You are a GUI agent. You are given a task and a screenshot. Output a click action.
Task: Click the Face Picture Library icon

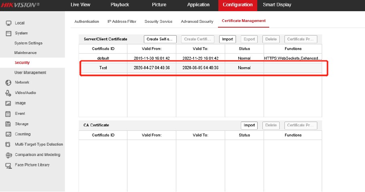8,165
